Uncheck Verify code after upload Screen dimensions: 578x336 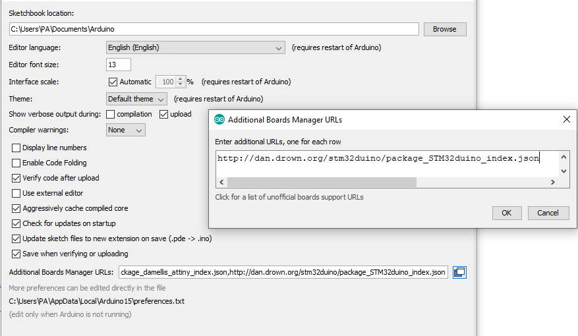click(16, 178)
